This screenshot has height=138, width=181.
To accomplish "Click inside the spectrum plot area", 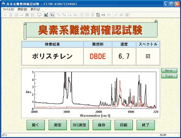I will (x=95, y=90).
